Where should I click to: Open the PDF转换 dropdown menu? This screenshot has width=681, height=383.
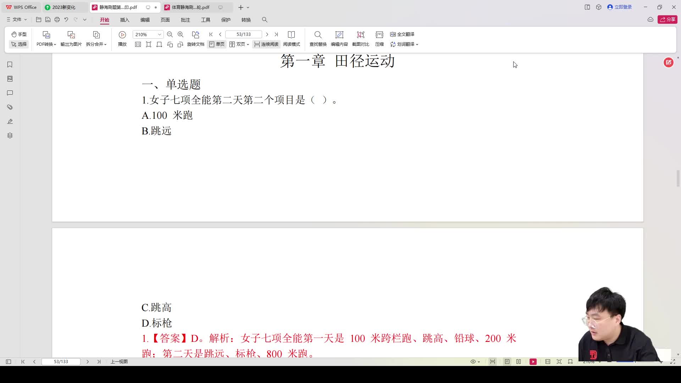(x=46, y=44)
